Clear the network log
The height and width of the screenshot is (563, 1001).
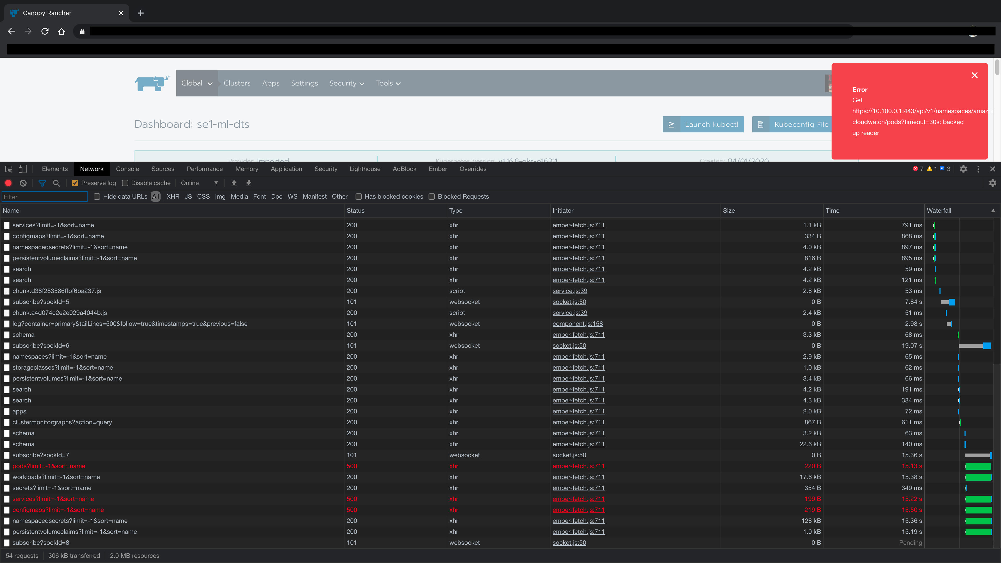coord(23,183)
